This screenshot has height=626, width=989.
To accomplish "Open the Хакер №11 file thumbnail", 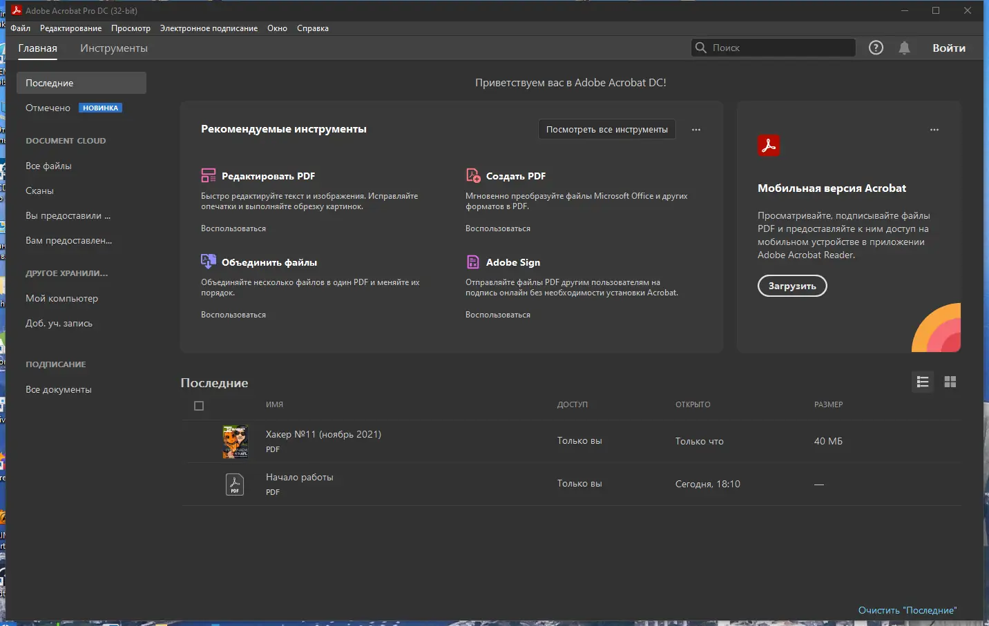I will 235,442.
